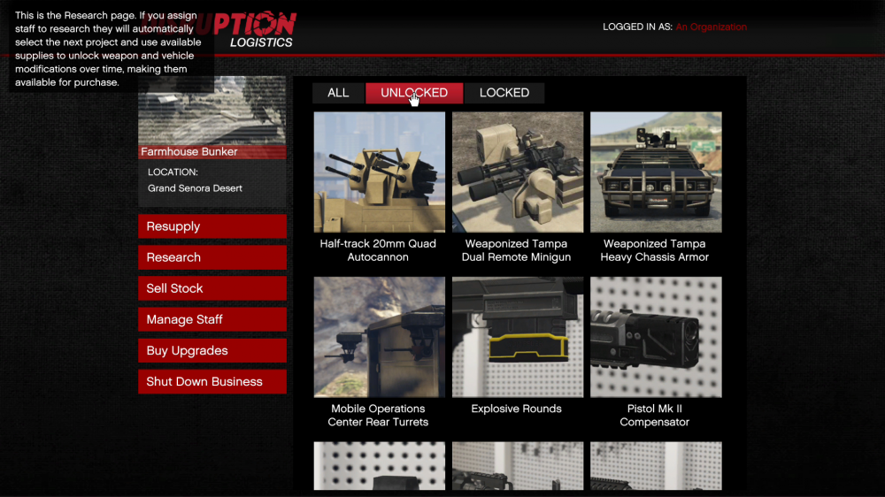Click 'Mobile Operations Center Rear Turrets' caption

pyautogui.click(x=378, y=416)
